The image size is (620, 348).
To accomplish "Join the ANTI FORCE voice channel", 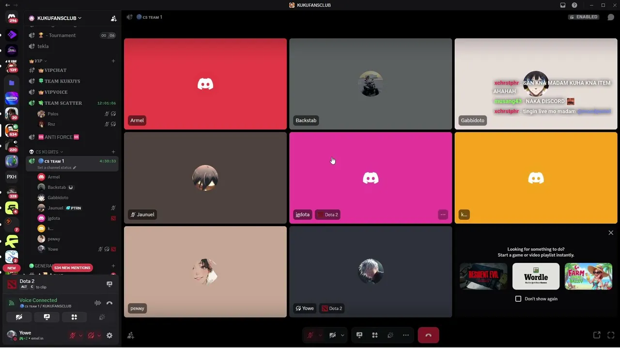I will tap(72, 137).
